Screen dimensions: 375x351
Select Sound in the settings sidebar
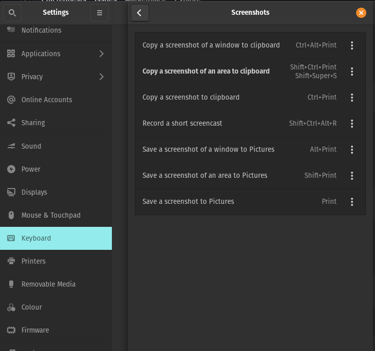56,146
